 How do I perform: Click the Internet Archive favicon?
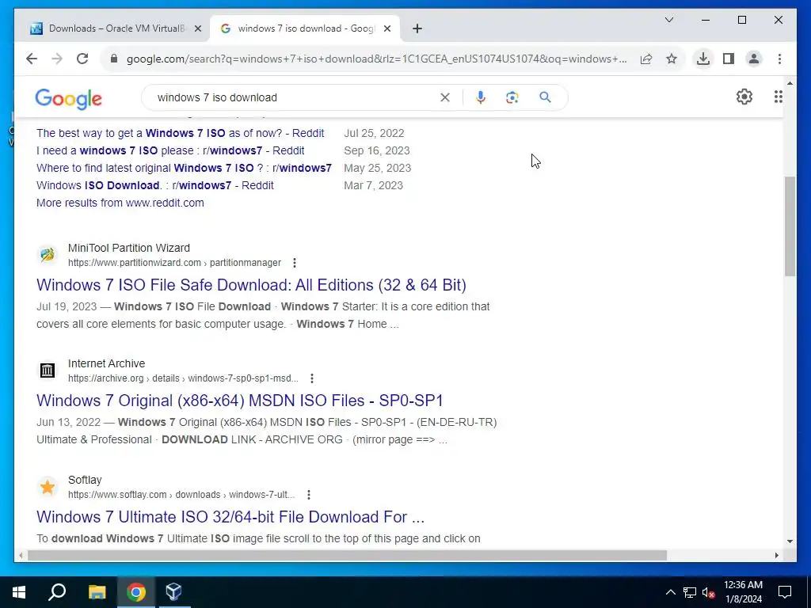pyautogui.click(x=48, y=370)
